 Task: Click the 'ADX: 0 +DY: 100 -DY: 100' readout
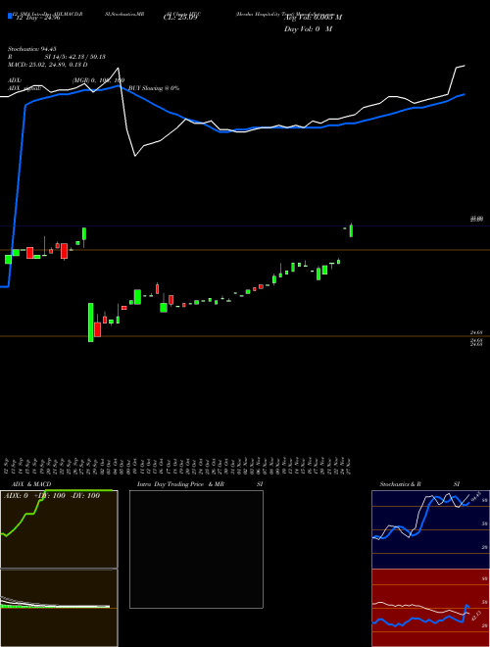pyautogui.click(x=52, y=496)
